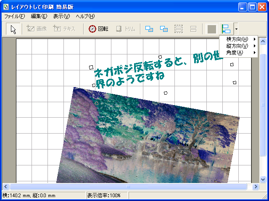
Task: Expand the 角度(A) submenu
Action: [239, 52]
